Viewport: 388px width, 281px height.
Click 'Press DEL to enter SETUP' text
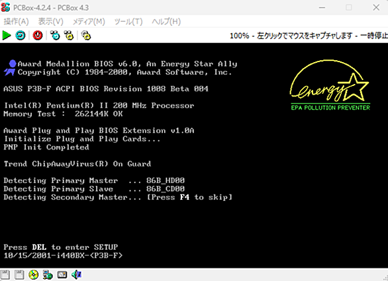61,247
